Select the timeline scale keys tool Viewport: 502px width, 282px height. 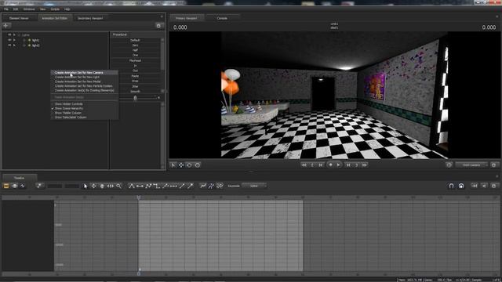pos(111,186)
